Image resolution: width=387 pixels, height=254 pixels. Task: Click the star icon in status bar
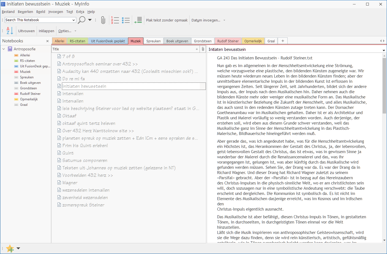pos(10,249)
